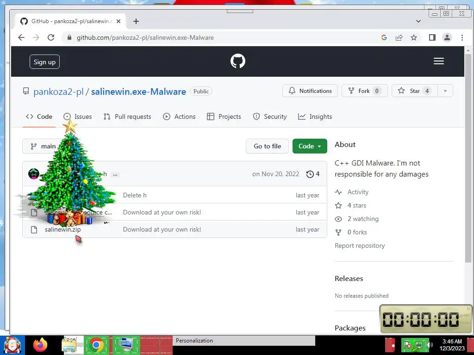Open the Chrome profile avatar
This screenshot has height=355, width=474.
447,37
